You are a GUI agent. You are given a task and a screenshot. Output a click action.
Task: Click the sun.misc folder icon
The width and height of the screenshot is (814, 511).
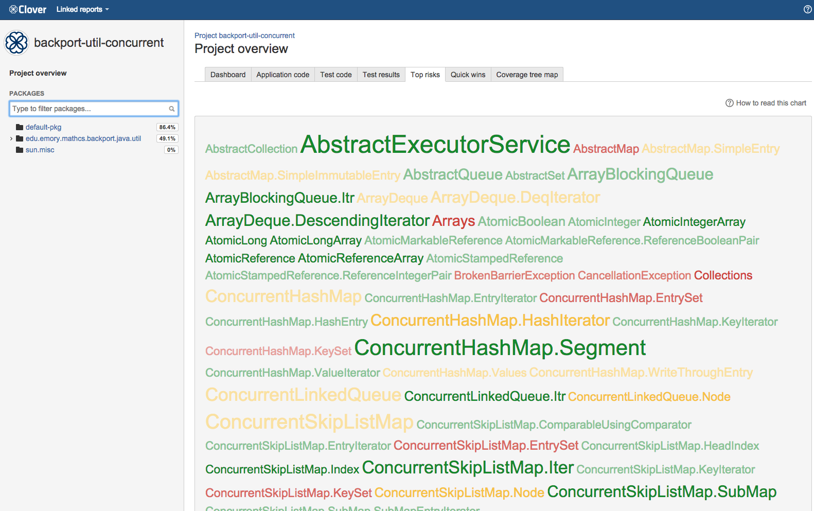click(x=20, y=150)
